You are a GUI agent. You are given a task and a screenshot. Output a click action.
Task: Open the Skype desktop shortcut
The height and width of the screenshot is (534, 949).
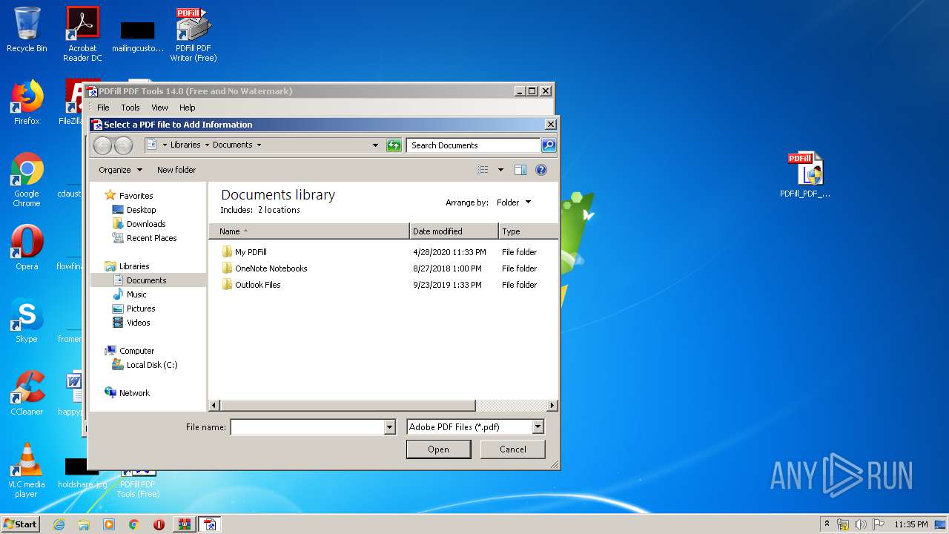27,321
